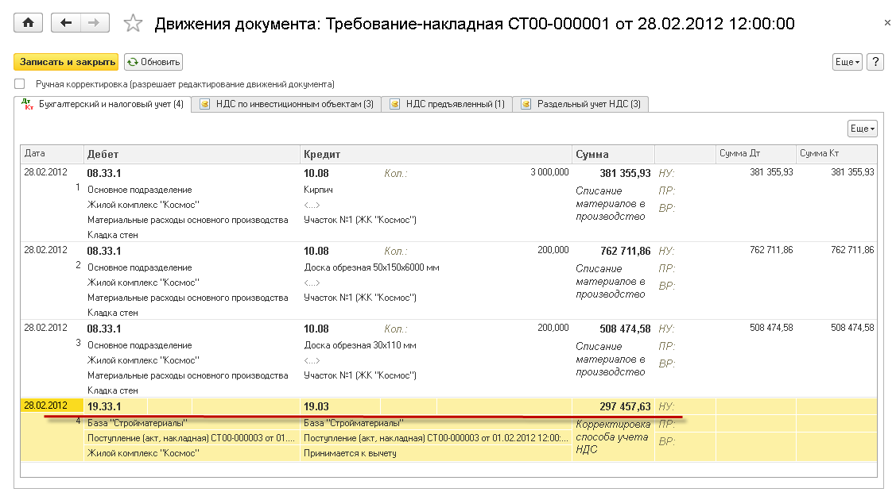Open Бухгалтерский и налоговый учет tab
This screenshot has width=896, height=496.
click(103, 104)
